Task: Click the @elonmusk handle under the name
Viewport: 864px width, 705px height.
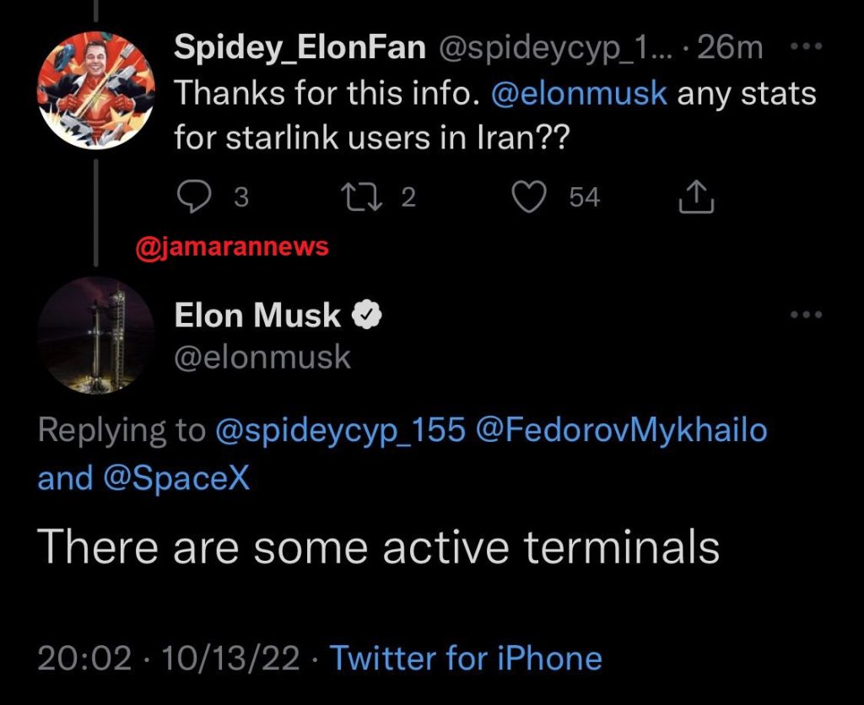Action: pyautogui.click(x=262, y=357)
